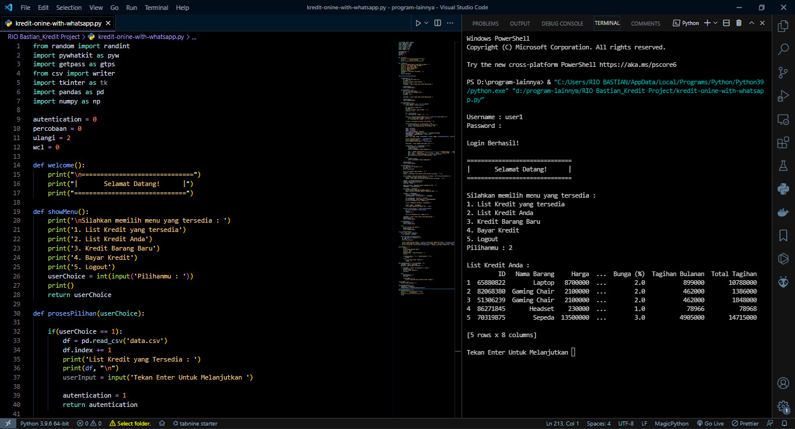Open the editor More Actions ellipsis menu
This screenshot has width=795, height=429.
pos(451,23)
